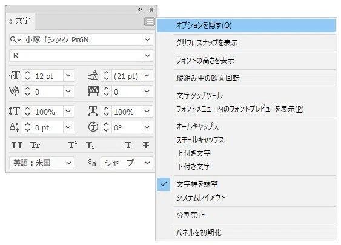The height and width of the screenshot is (245, 341).
Task: Click the baseline shift icon
Action: [15, 127]
